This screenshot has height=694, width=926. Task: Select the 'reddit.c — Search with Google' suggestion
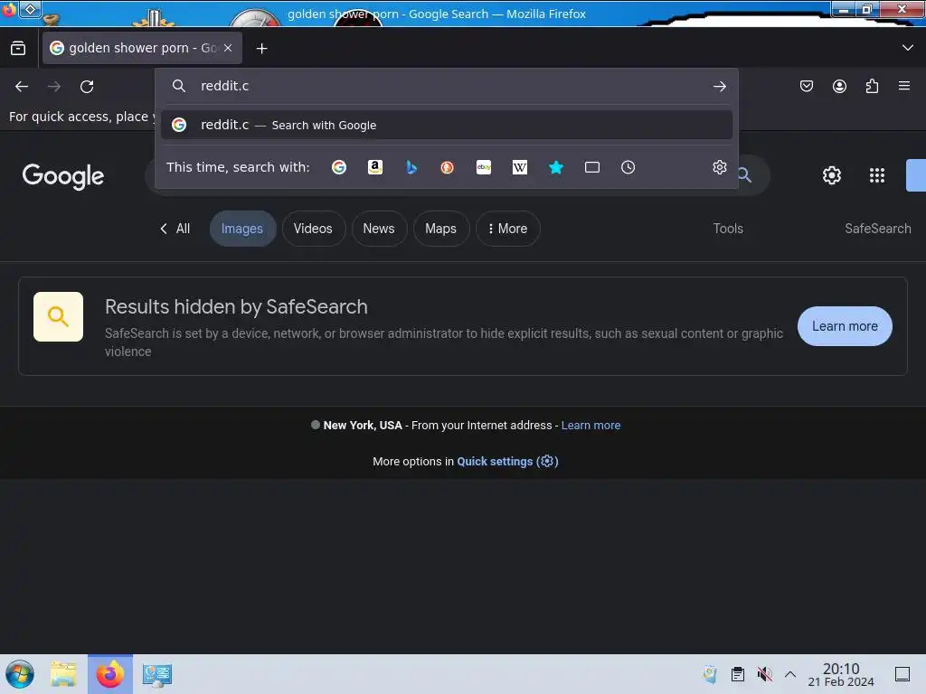point(447,125)
